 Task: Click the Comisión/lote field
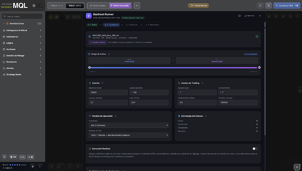coord(238,92)
